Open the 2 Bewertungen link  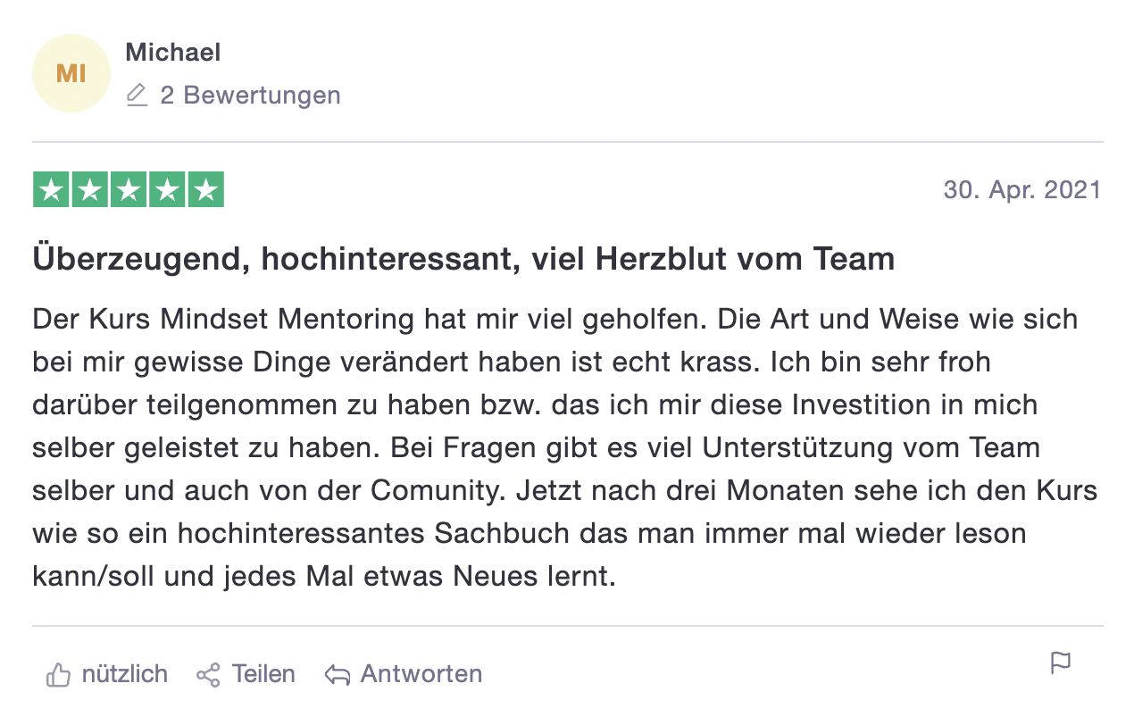250,95
